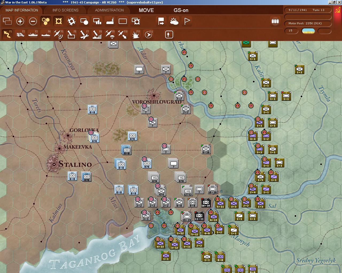
Task: Select Build fortified zone F11 icon
Action: coord(136,34)
